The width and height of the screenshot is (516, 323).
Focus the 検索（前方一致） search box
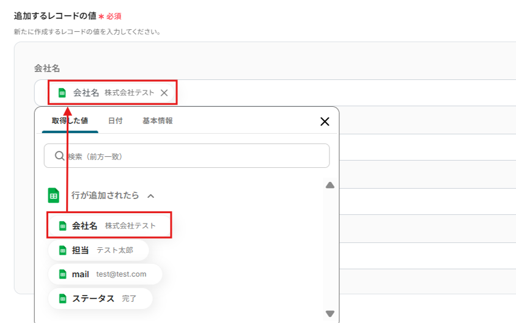point(196,156)
